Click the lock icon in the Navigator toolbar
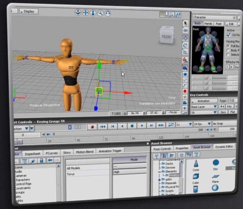The height and width of the screenshot is (209, 243). (41, 160)
